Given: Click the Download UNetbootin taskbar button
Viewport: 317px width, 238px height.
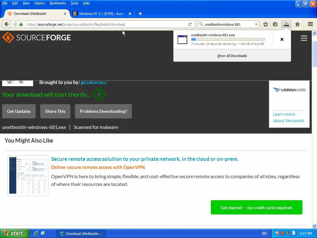Looking at the screenshot, I should (x=81, y=234).
